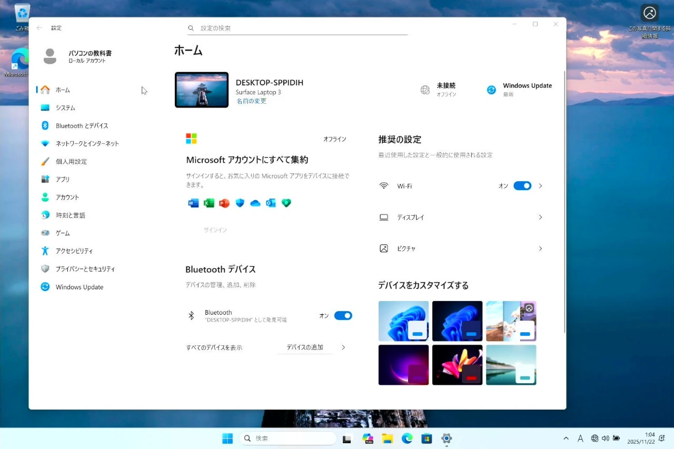The height and width of the screenshot is (449, 674).
Task: Choose the purple glow theme thumbnail
Action: [403, 365]
